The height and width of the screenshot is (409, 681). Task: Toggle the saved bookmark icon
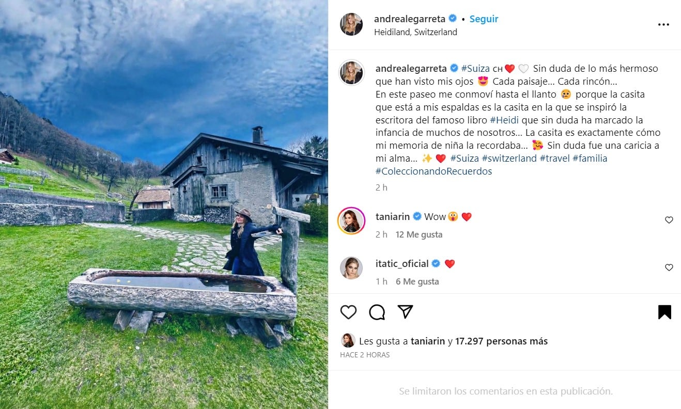[664, 312]
